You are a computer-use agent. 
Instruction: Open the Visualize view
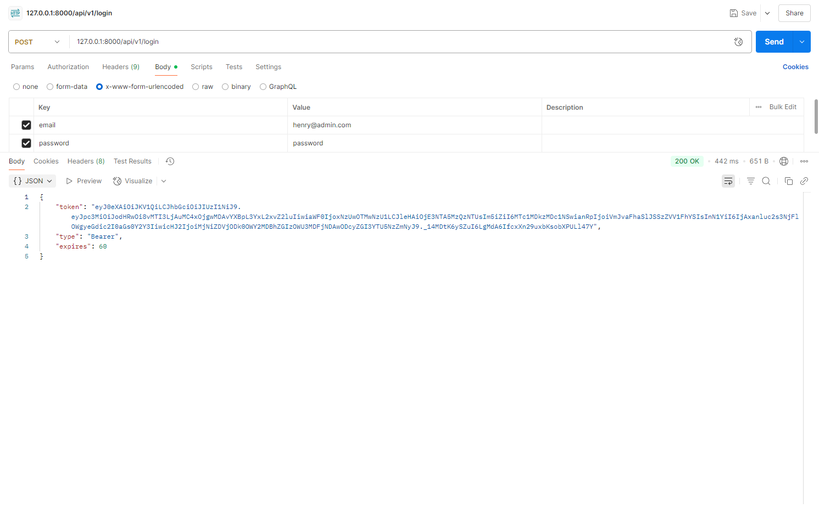click(x=132, y=181)
